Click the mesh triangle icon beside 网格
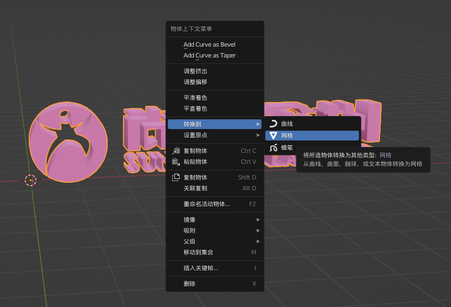The width and height of the screenshot is (451, 307). pos(273,136)
